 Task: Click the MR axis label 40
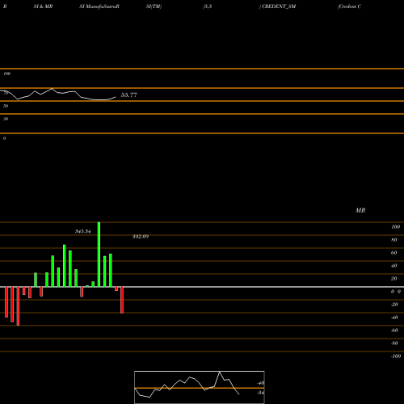click(x=394, y=266)
